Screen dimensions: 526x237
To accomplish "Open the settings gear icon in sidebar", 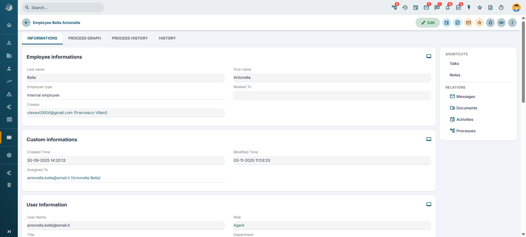I will [9, 155].
